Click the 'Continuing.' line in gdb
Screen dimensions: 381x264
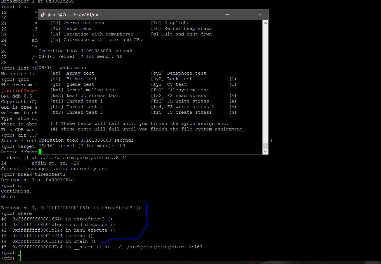point(16,191)
